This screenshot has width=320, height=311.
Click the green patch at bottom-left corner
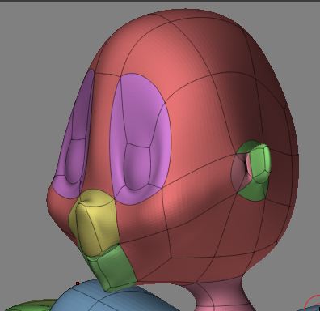pos(30,306)
